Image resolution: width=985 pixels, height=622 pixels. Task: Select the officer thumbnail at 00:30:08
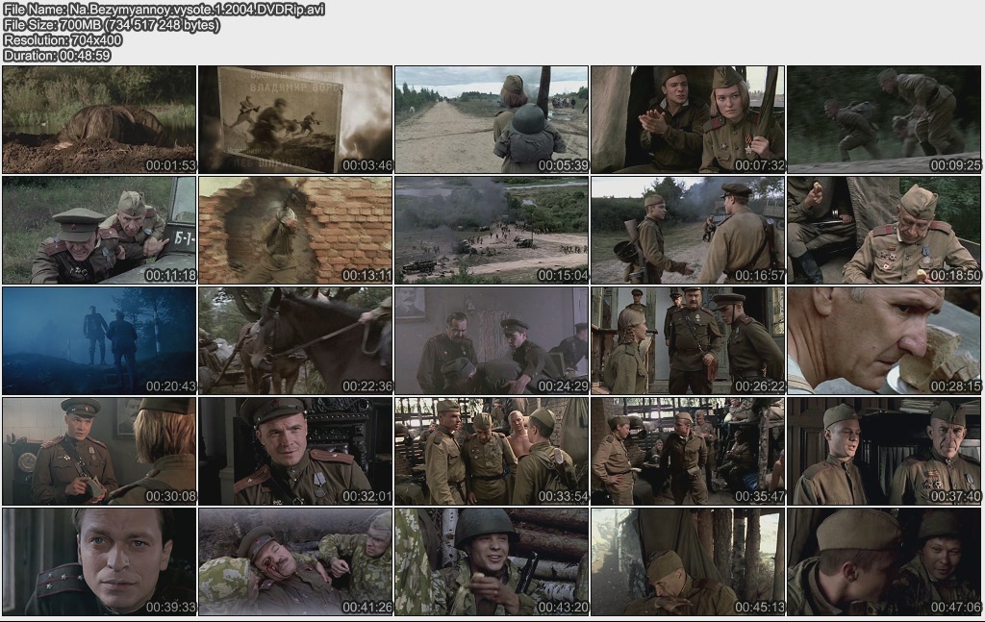99,451
